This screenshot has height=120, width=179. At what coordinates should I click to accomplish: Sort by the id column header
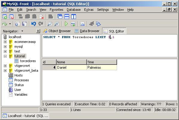(x=49, y=62)
